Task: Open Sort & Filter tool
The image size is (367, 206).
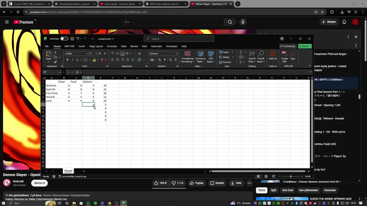Action: 252,57
